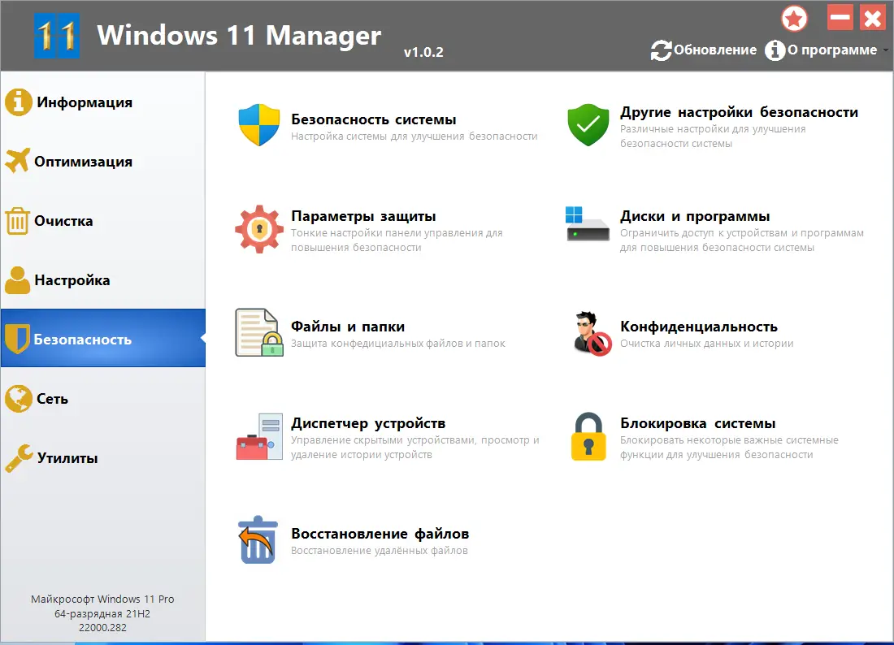The image size is (894, 645).
Task: Expand the dropdown arrow next to О программе
Action: pos(885,50)
